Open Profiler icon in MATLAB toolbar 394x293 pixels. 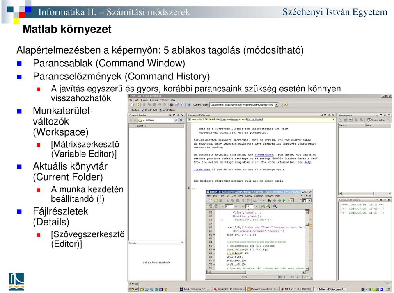pyautogui.click(x=182, y=104)
